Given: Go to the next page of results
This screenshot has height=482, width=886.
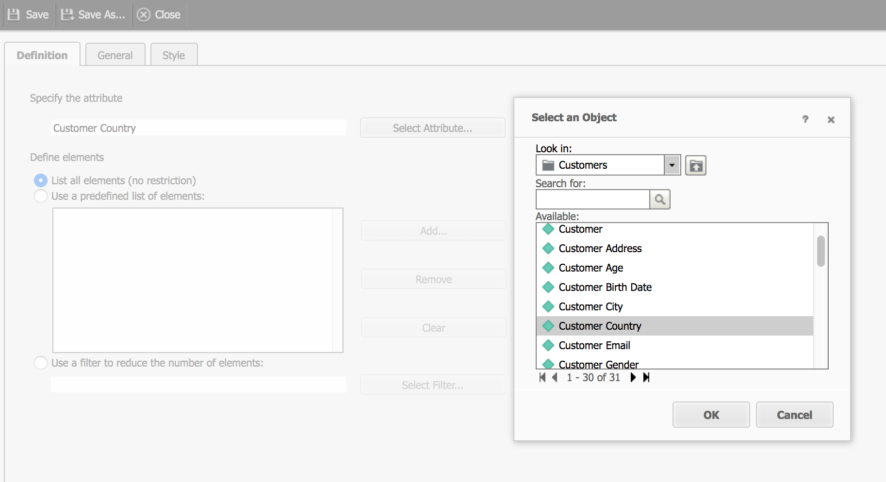Looking at the screenshot, I should [633, 377].
